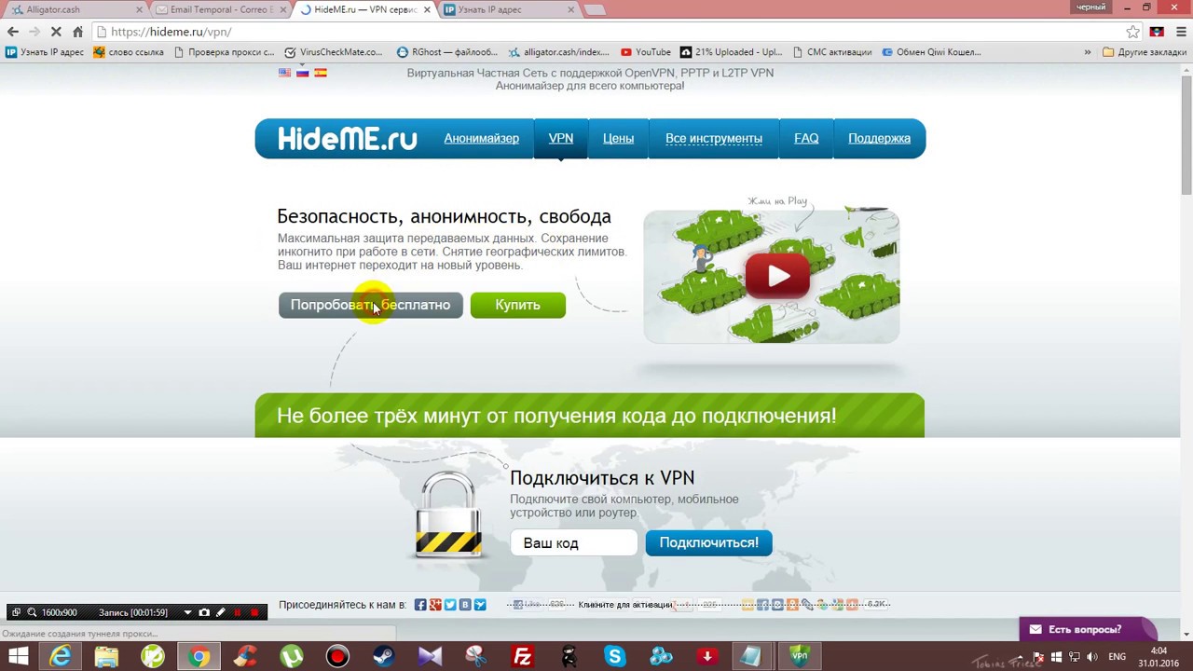Play the tanks promo video
The image size is (1193, 671).
pyautogui.click(x=777, y=276)
